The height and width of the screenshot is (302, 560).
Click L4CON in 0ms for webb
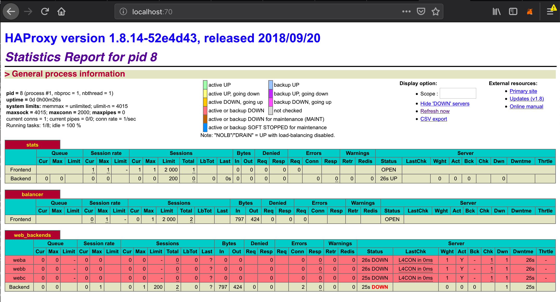(416, 269)
